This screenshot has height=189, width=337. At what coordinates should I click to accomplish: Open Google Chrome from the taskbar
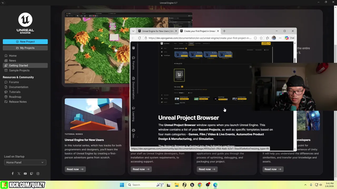200,185
